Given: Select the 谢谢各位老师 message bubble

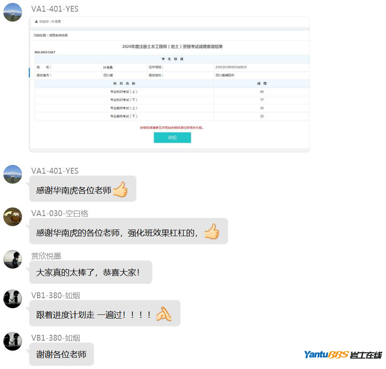Looking at the screenshot, I should [x=61, y=354].
